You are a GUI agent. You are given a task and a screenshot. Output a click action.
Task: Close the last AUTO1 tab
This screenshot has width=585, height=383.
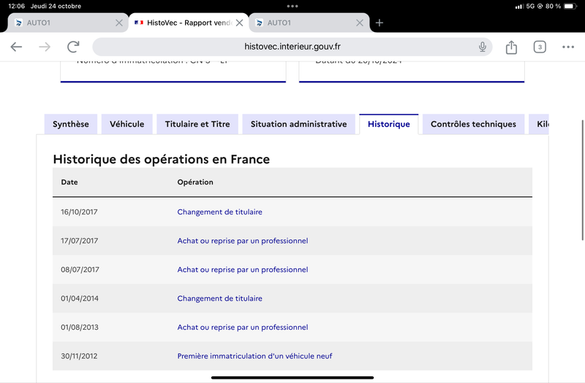point(360,23)
